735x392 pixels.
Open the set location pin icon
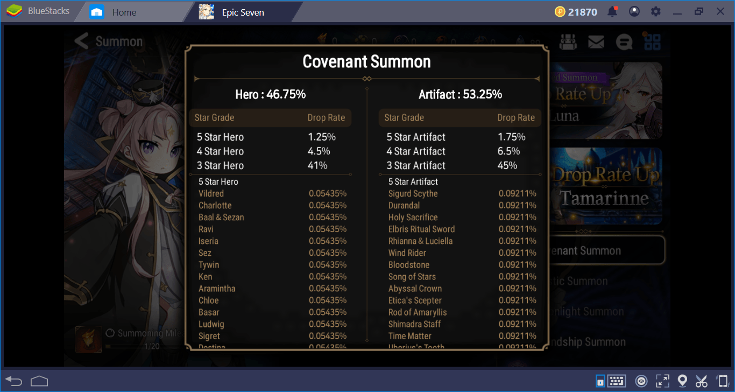coord(682,381)
